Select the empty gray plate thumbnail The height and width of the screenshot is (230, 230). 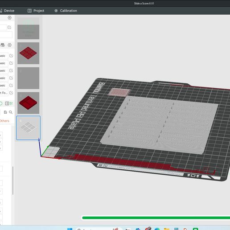click(29, 78)
